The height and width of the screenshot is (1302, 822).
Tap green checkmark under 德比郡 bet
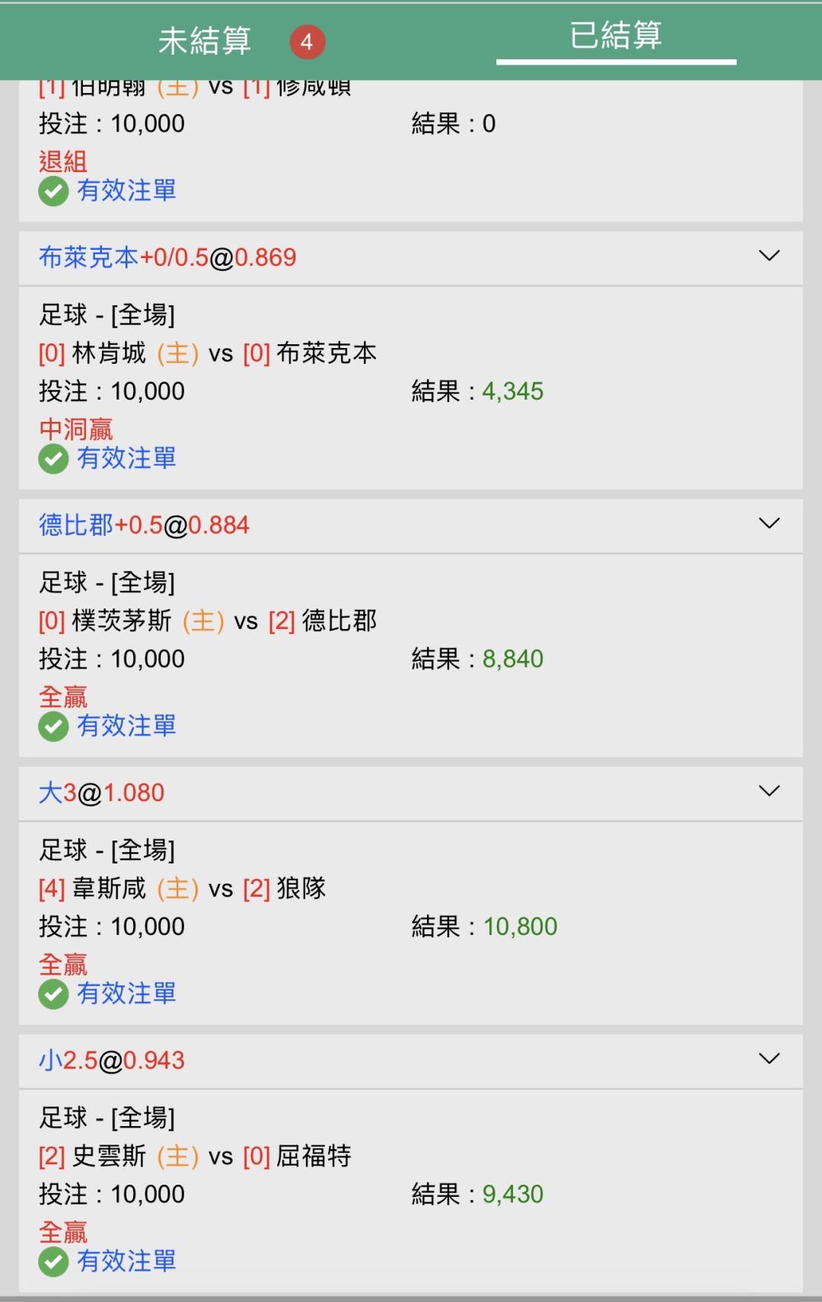[x=53, y=726]
